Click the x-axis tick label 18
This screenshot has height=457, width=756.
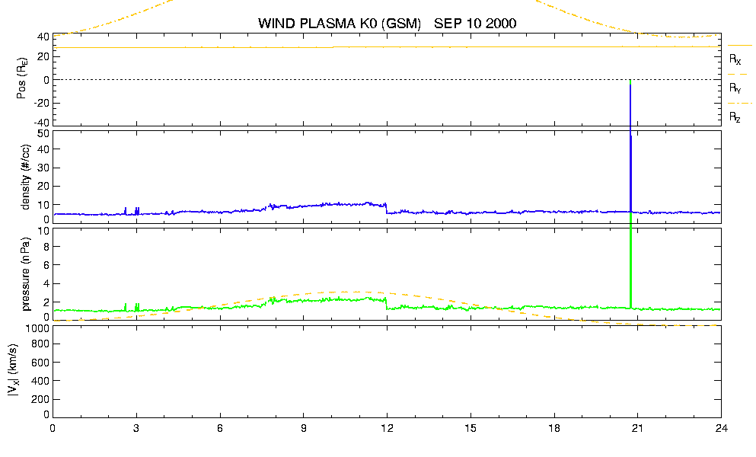click(x=554, y=428)
